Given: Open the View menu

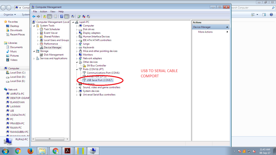Looking at the screenshot, I should [52, 12].
